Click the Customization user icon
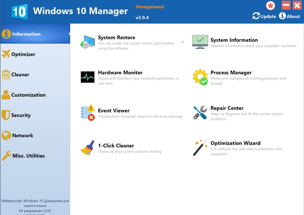The height and width of the screenshot is (215, 304). [x=6, y=95]
